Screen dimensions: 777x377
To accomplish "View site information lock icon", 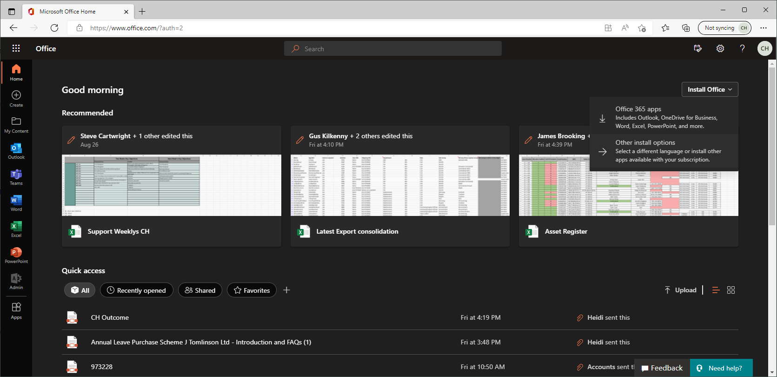I will point(80,28).
